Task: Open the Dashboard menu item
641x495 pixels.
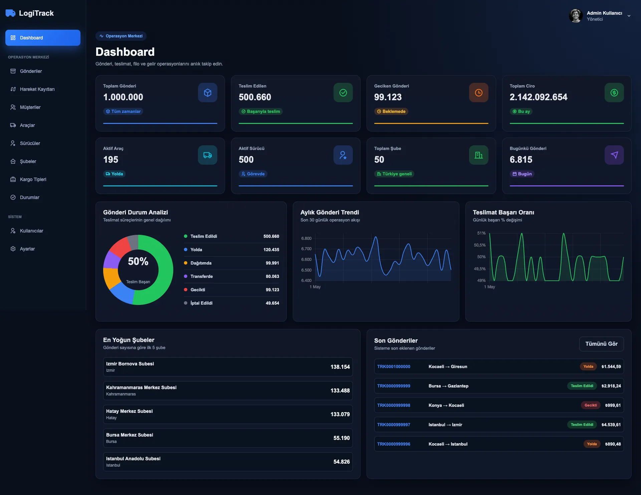Action: tap(43, 38)
